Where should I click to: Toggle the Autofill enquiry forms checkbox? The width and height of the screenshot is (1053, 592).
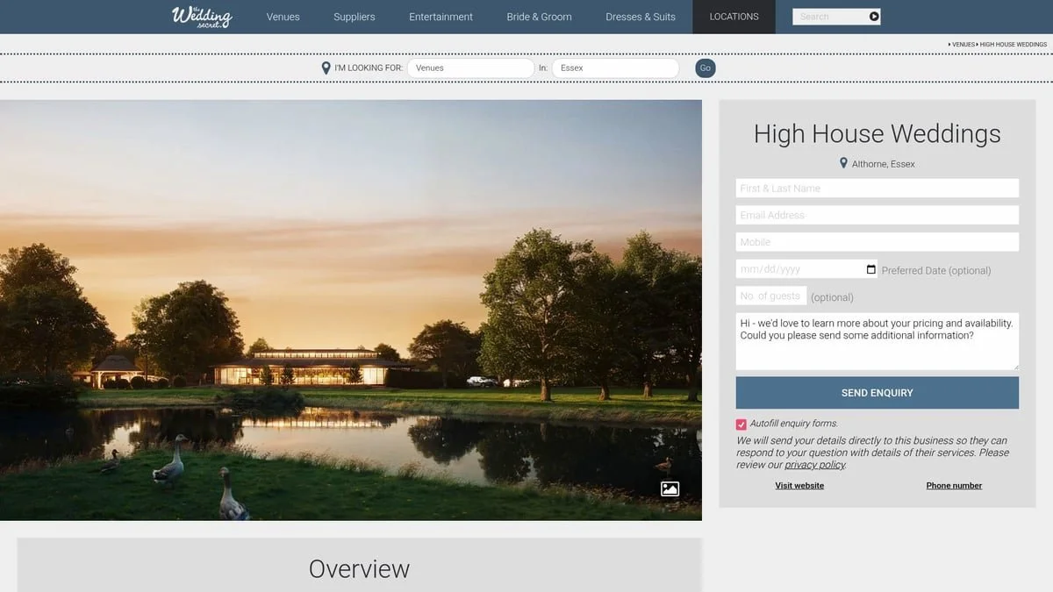point(741,424)
